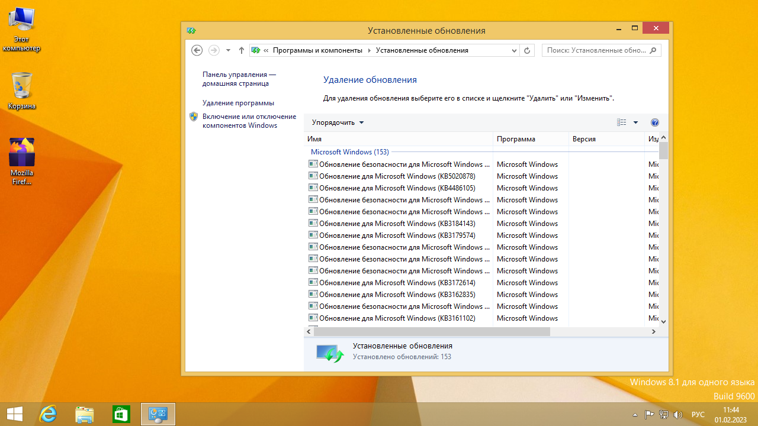Switch input language 'РУС'
This screenshot has width=758, height=426.
click(x=698, y=415)
